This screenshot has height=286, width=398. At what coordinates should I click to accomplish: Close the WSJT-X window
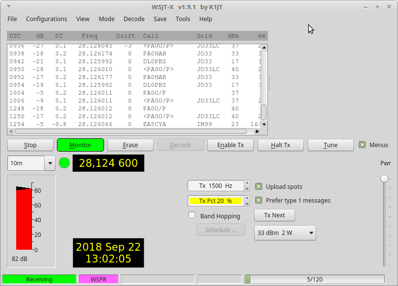tap(389, 7)
